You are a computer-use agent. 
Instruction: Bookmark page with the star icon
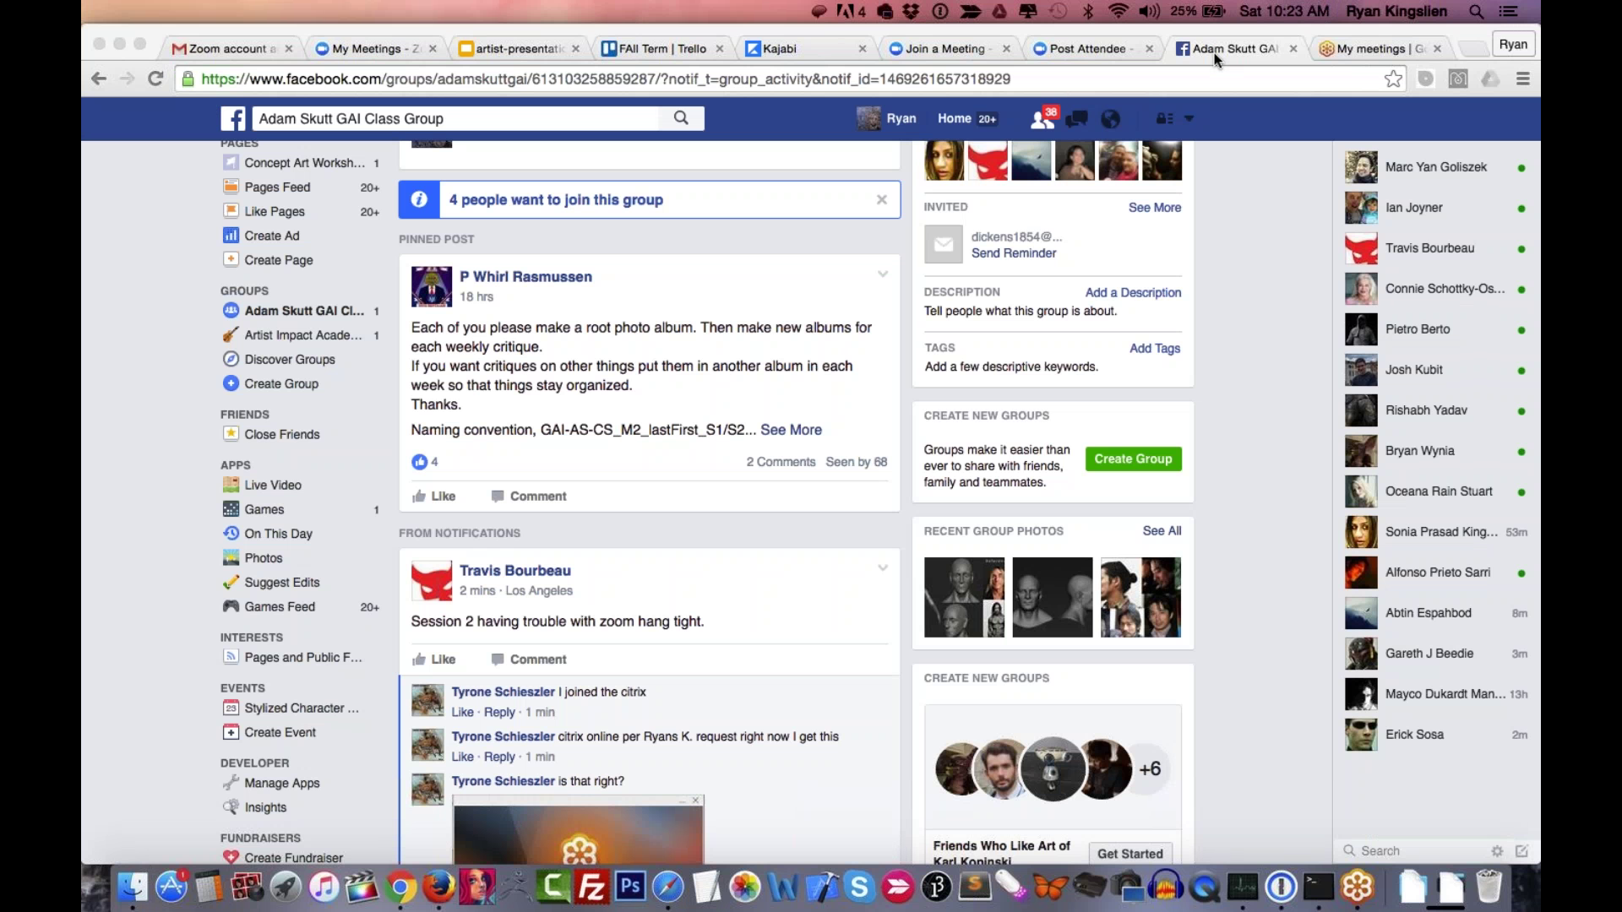pos(1393,79)
